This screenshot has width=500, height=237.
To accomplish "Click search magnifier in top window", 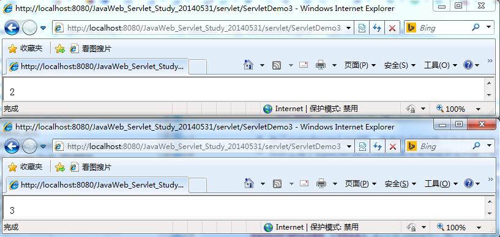I will coord(476,27).
